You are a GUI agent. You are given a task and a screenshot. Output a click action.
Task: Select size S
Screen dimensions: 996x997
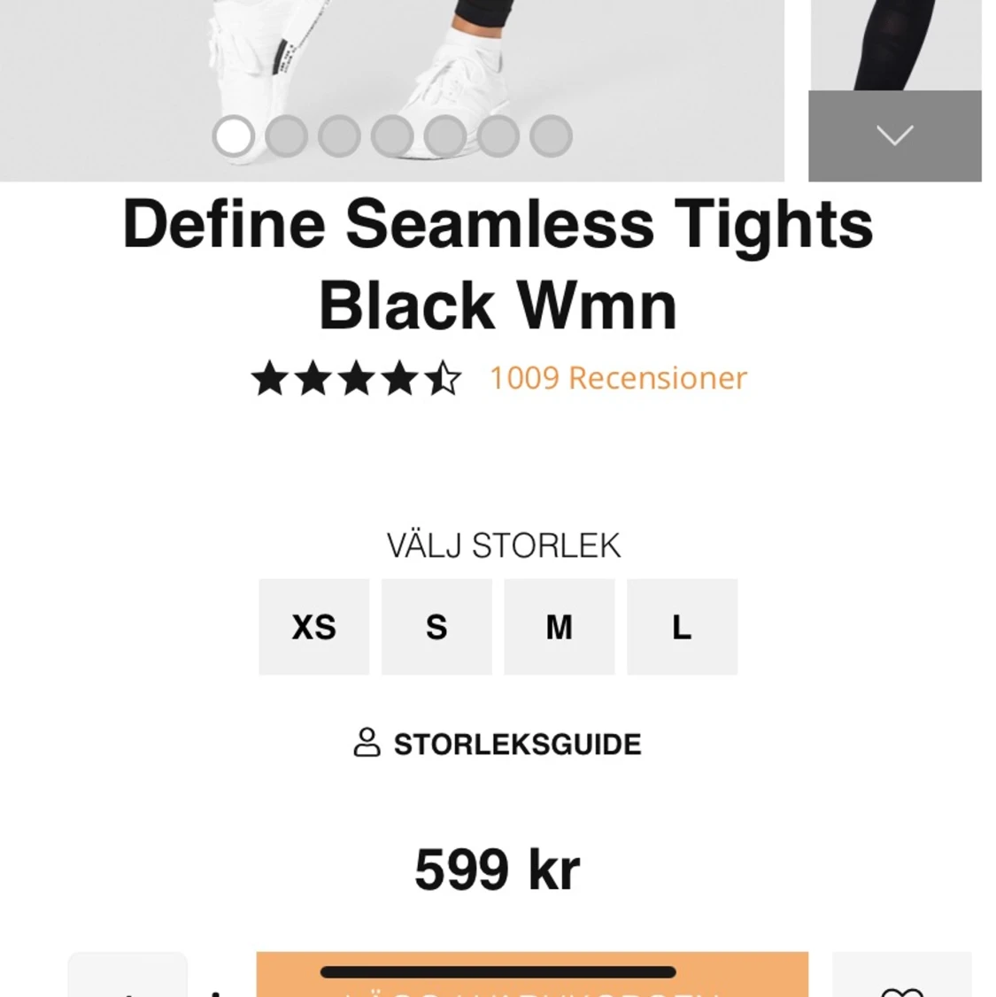pyautogui.click(x=436, y=627)
